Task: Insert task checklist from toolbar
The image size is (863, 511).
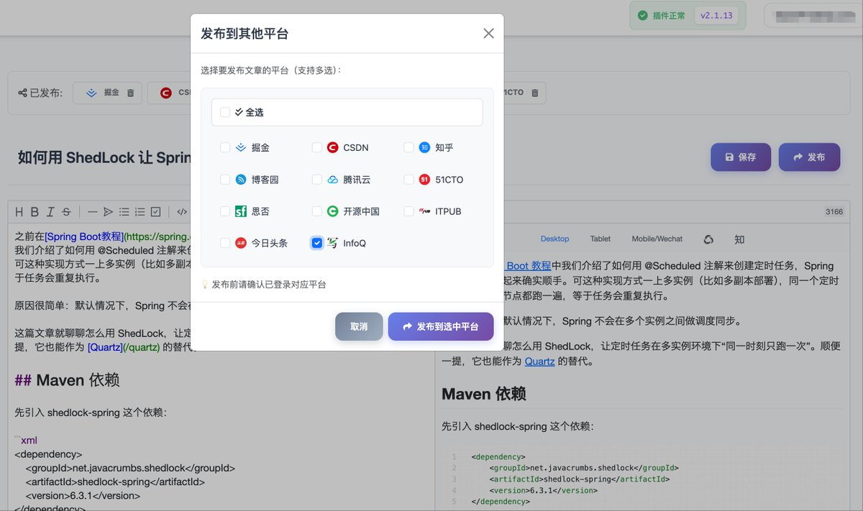Action: click(x=155, y=211)
